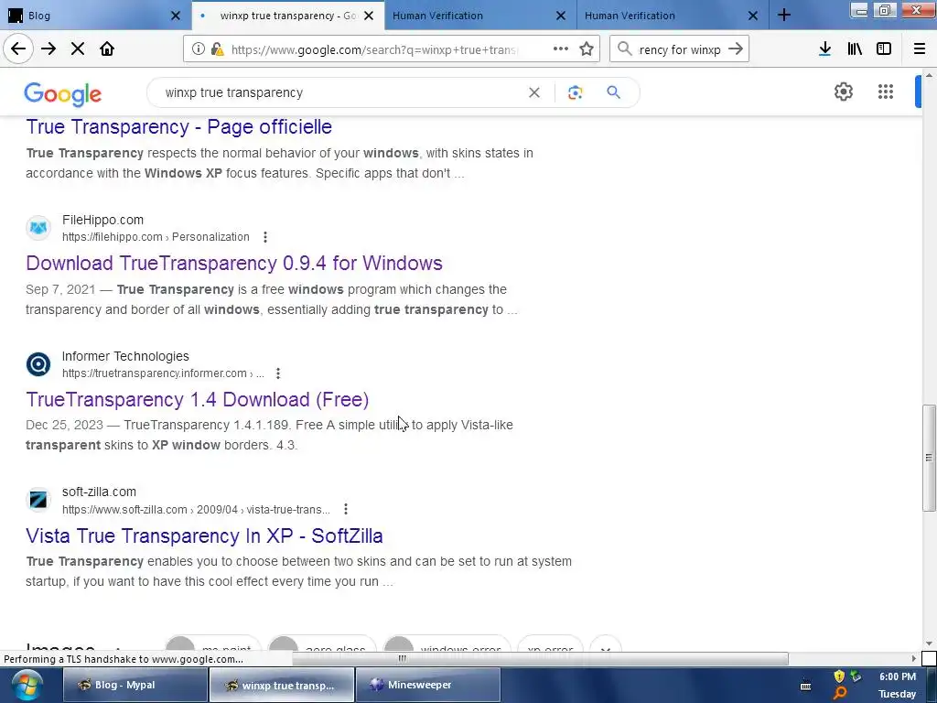
Task: Go to the Google homepage logo
Action: pos(63,94)
